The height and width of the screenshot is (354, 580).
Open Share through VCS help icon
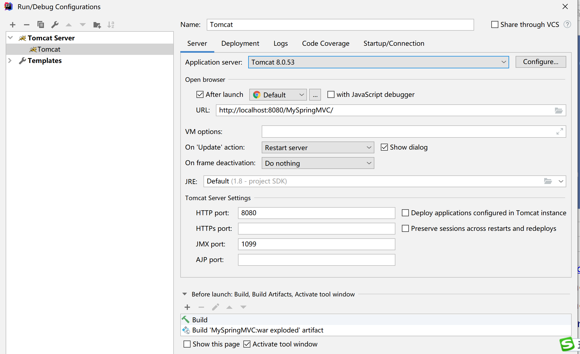pos(567,24)
